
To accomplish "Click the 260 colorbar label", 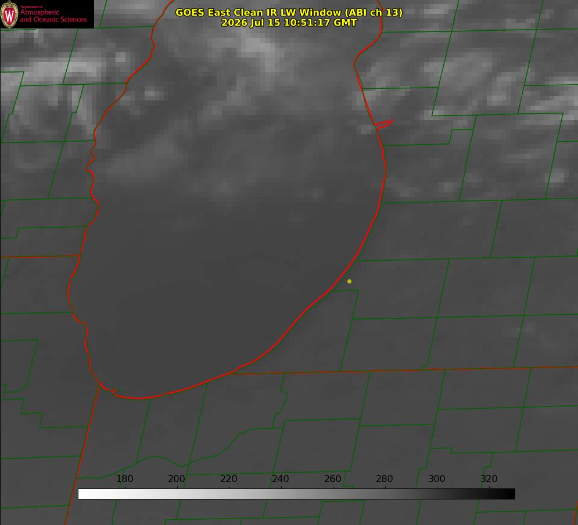I will point(332,479).
